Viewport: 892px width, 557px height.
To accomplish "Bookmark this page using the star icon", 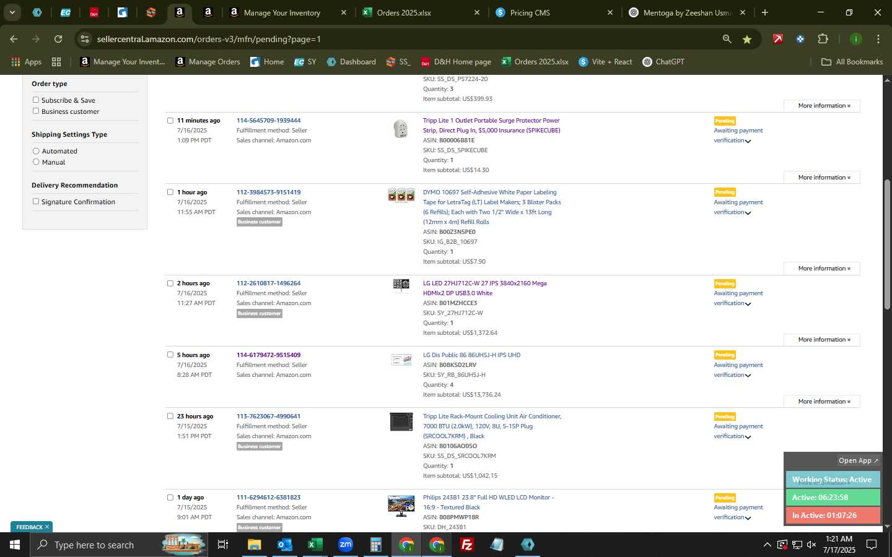I will point(747,39).
